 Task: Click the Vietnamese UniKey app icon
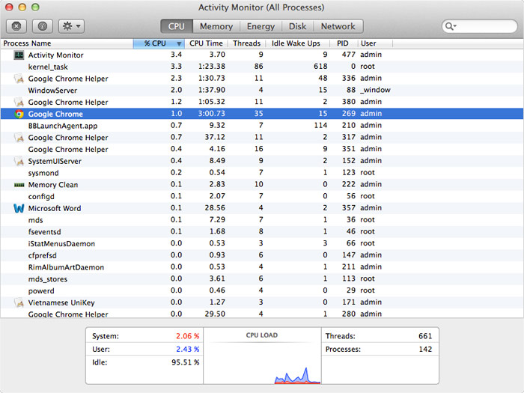coord(19,302)
